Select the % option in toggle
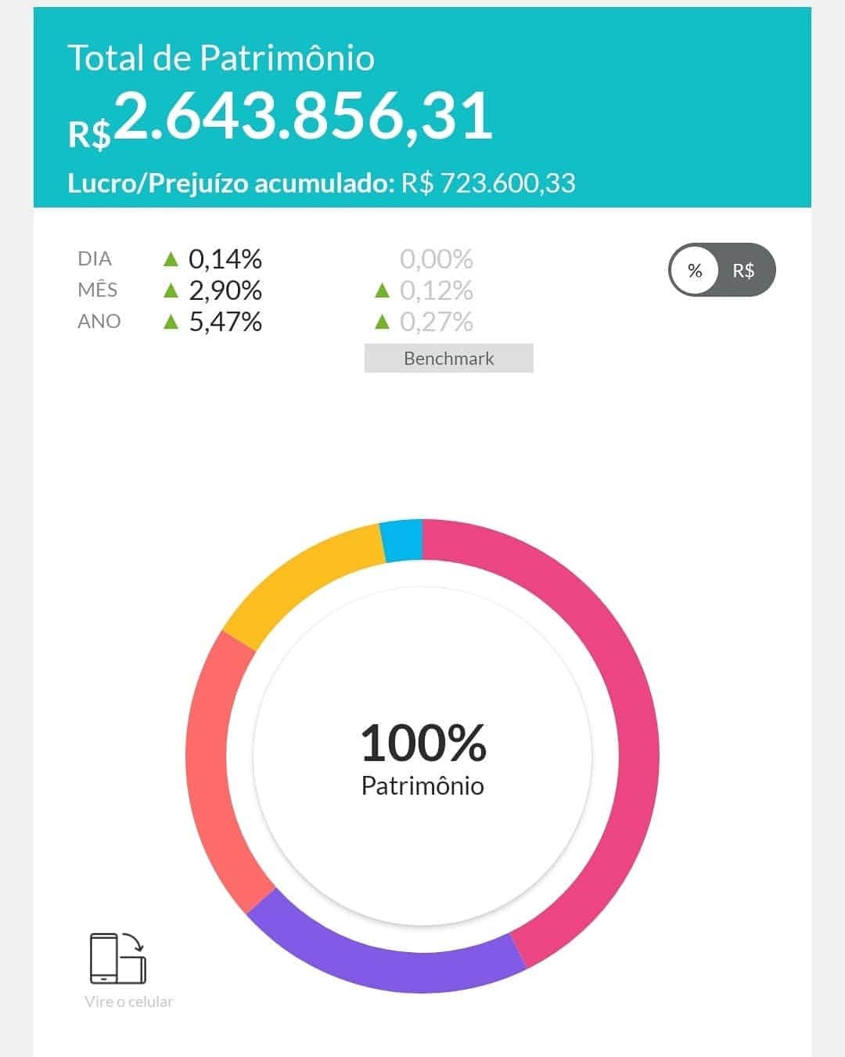Image resolution: width=845 pixels, height=1057 pixels. click(695, 271)
